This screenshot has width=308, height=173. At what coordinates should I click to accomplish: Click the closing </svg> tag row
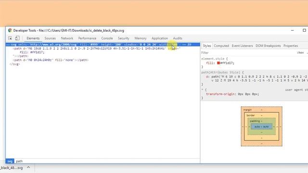[15, 64]
